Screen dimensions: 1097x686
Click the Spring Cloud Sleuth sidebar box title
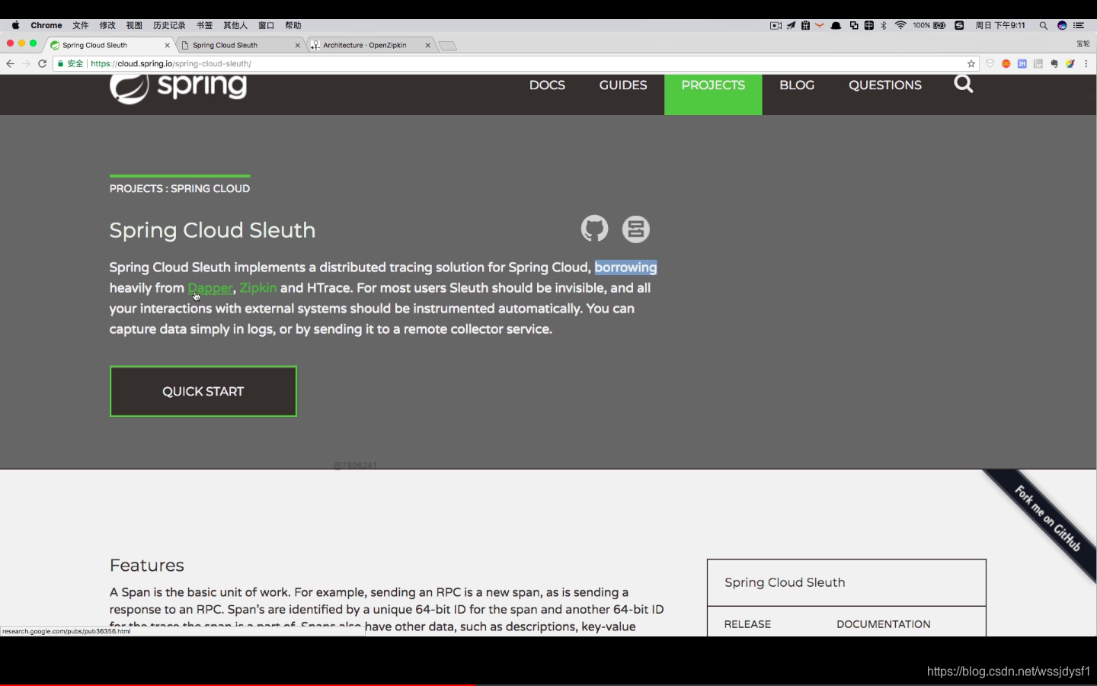(785, 582)
